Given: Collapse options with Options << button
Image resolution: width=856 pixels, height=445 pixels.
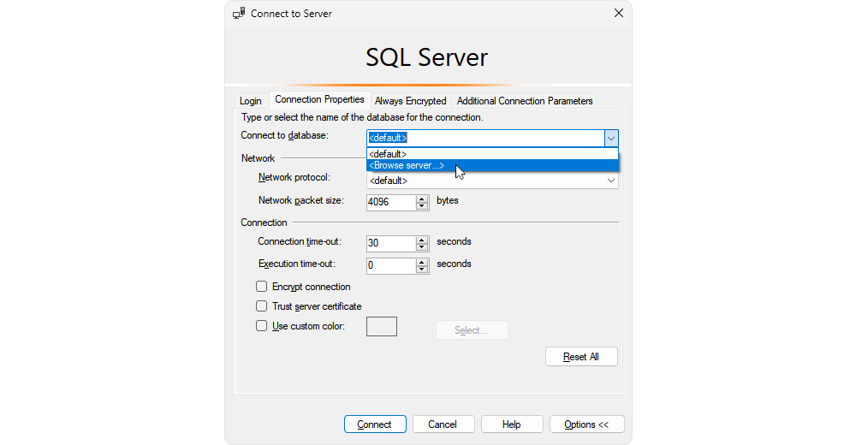Looking at the screenshot, I should click(587, 424).
